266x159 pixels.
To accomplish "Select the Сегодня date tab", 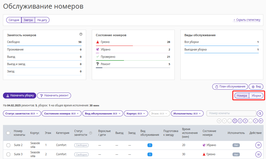I will point(14,20).
